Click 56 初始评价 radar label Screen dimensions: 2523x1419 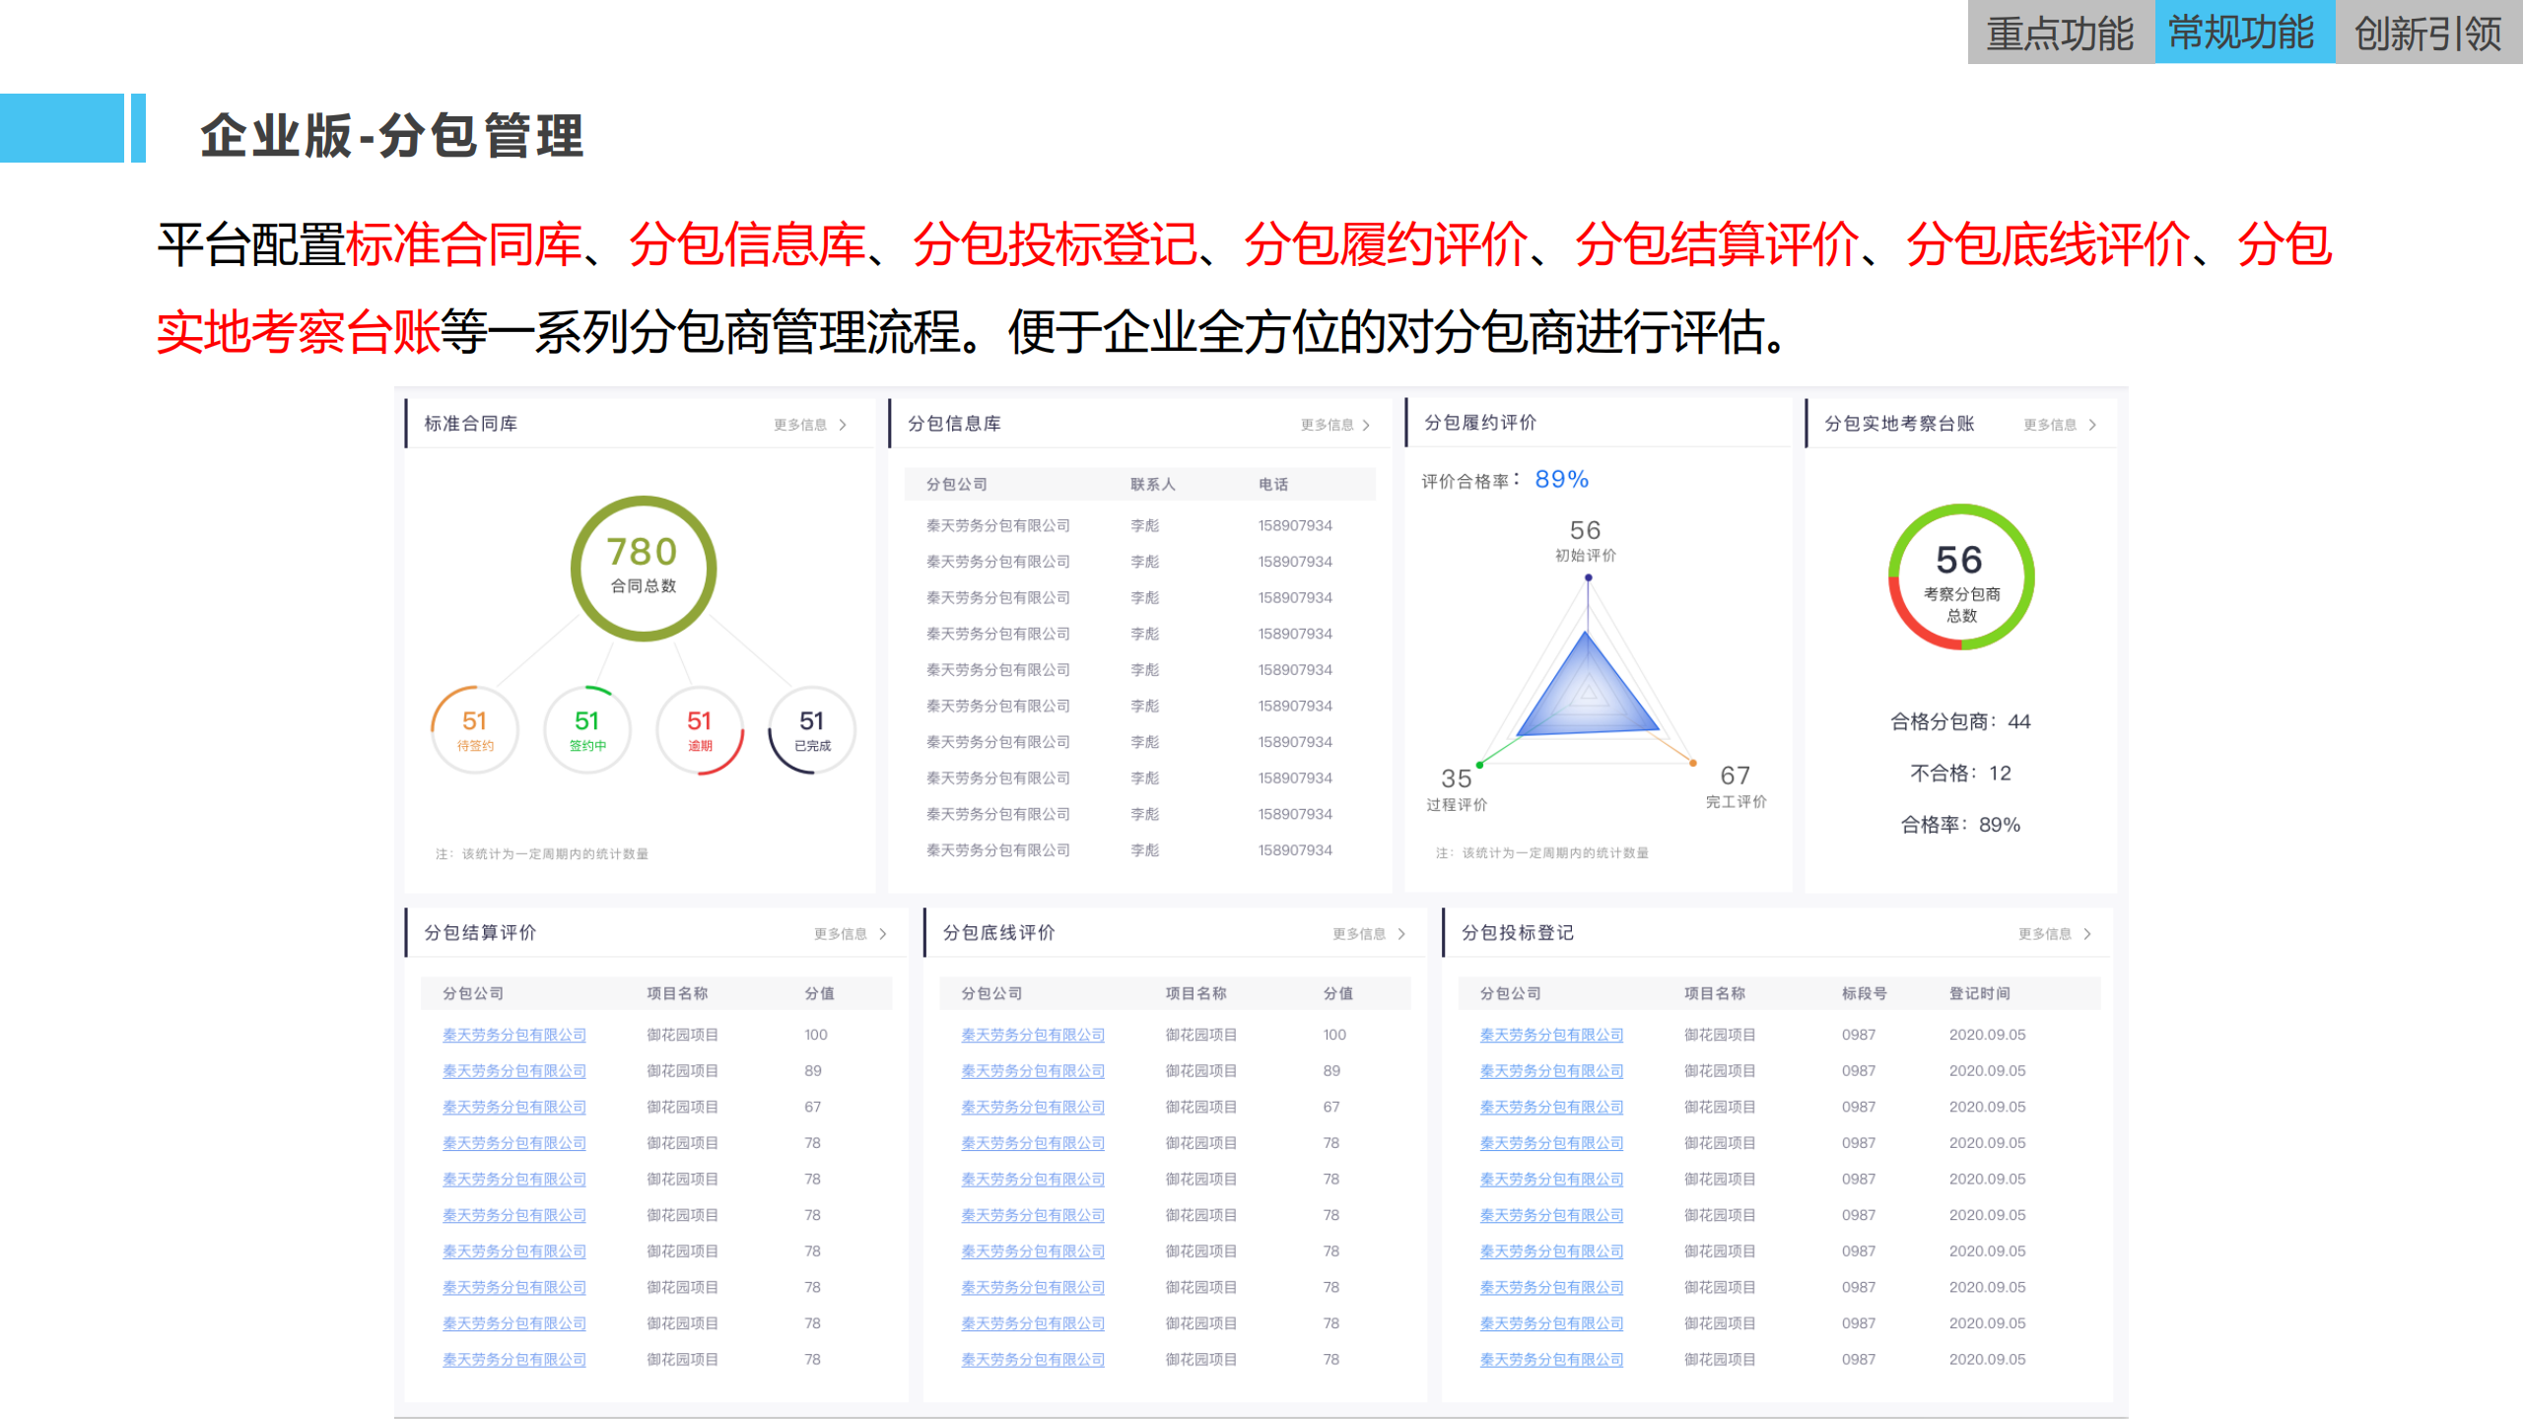[x=1586, y=541]
